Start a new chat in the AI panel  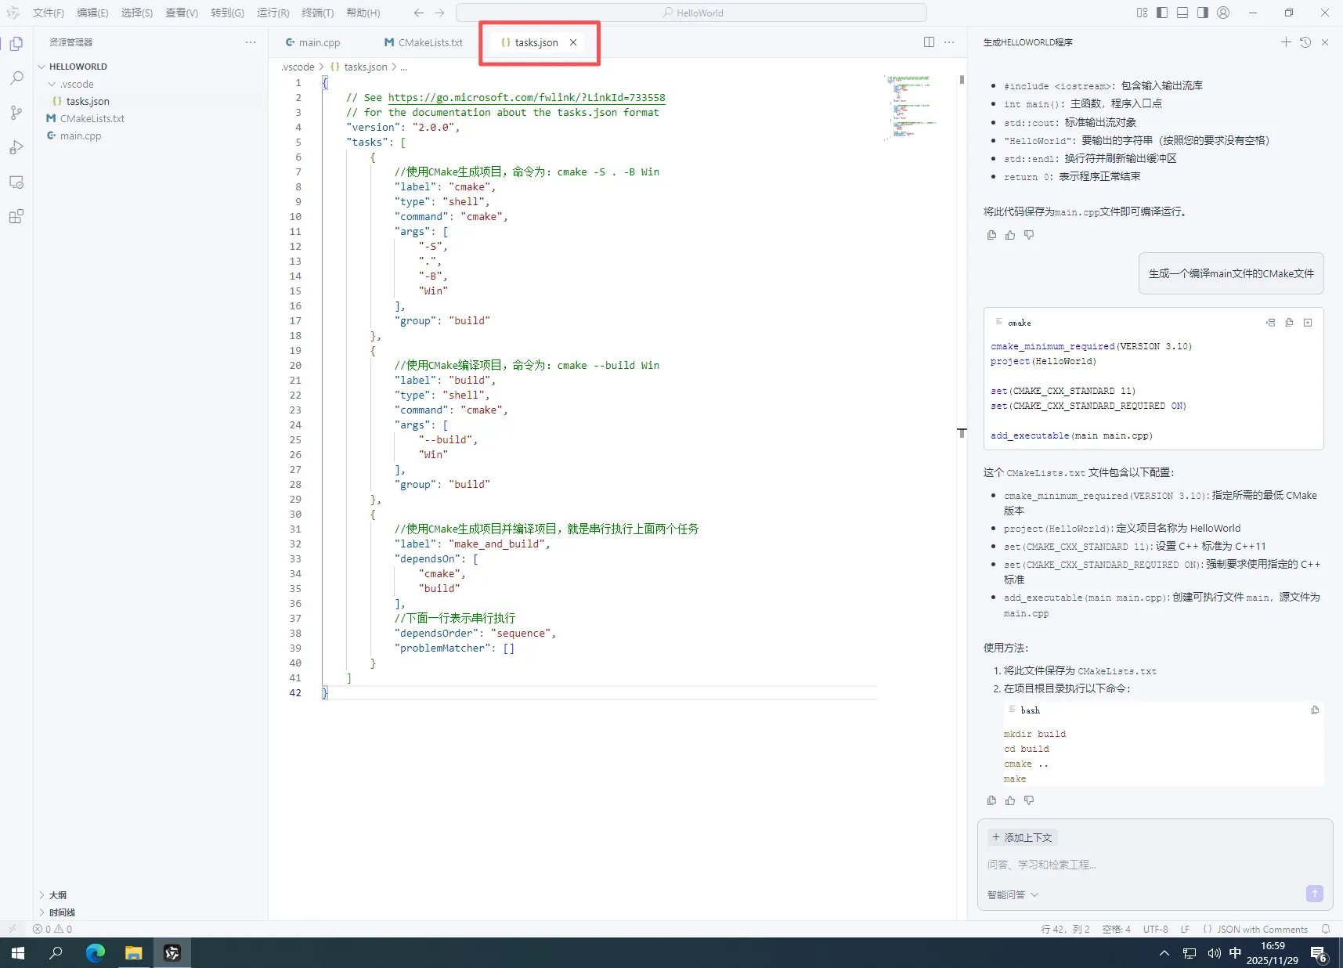point(1286,42)
